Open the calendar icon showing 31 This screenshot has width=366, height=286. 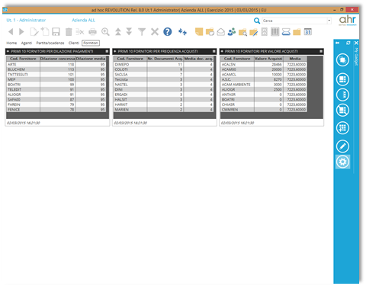click(308, 32)
